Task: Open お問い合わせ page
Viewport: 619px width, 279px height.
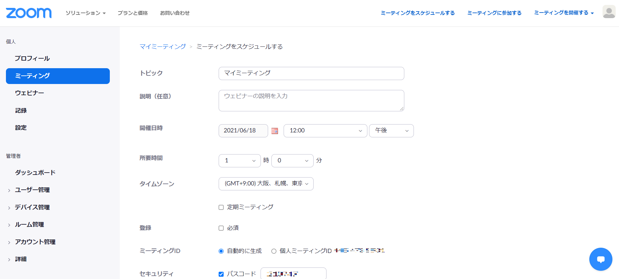Action: (175, 13)
